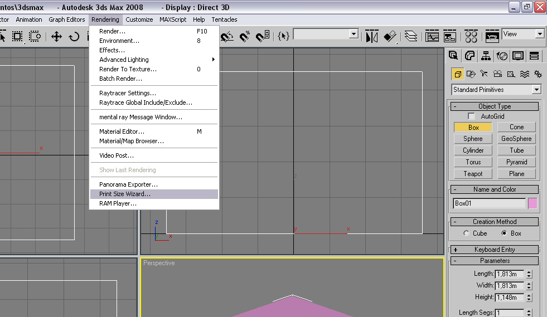The width and height of the screenshot is (547, 317).
Task: Switch to the Utilities command panel tab
Action: 534,56
